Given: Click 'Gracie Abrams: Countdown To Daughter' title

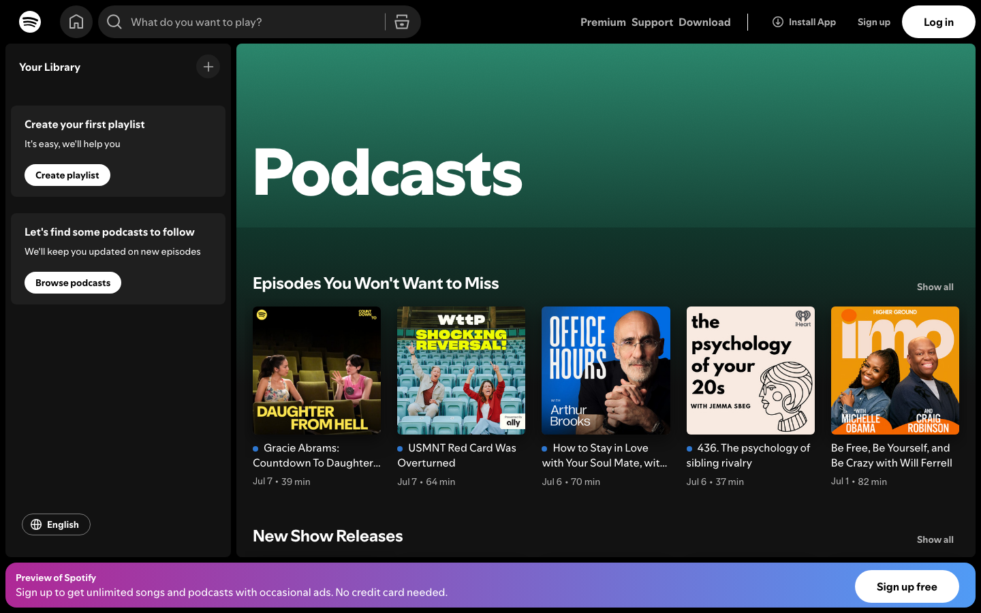Looking at the screenshot, I should click(x=317, y=455).
